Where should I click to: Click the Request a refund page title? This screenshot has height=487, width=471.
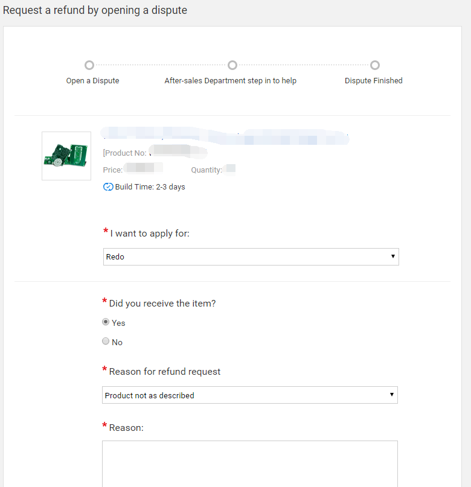pos(95,10)
